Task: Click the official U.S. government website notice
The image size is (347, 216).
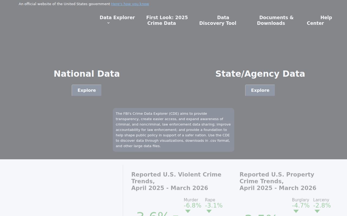Action: pos(64,4)
